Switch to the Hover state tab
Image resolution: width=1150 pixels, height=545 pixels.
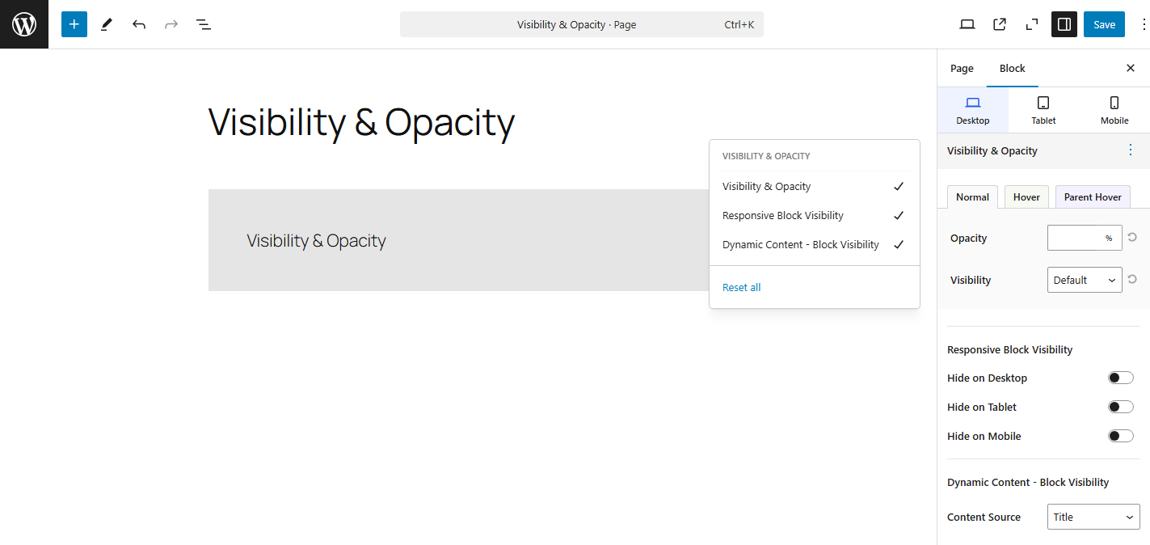point(1026,197)
